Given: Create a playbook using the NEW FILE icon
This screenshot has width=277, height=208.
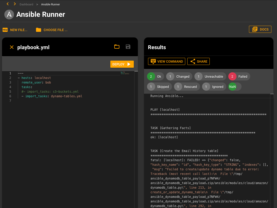Looking at the screenshot, I should click(x=5, y=30).
